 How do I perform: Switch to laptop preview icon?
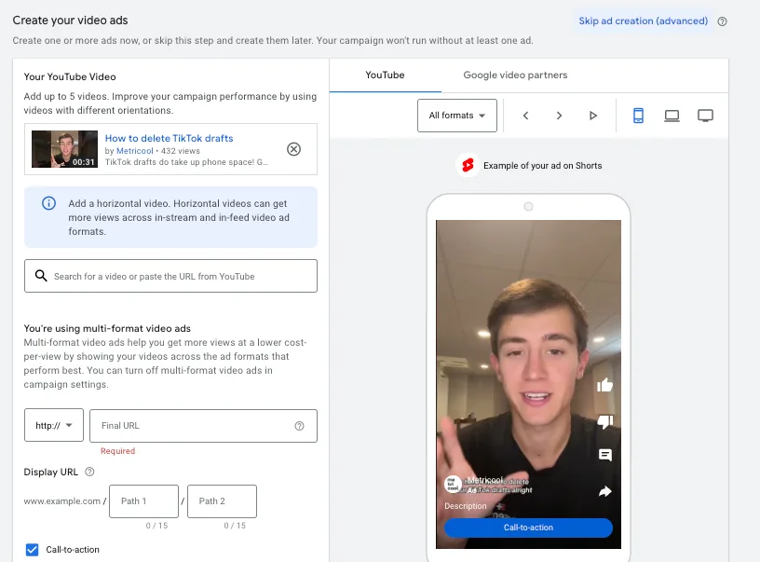coord(672,116)
